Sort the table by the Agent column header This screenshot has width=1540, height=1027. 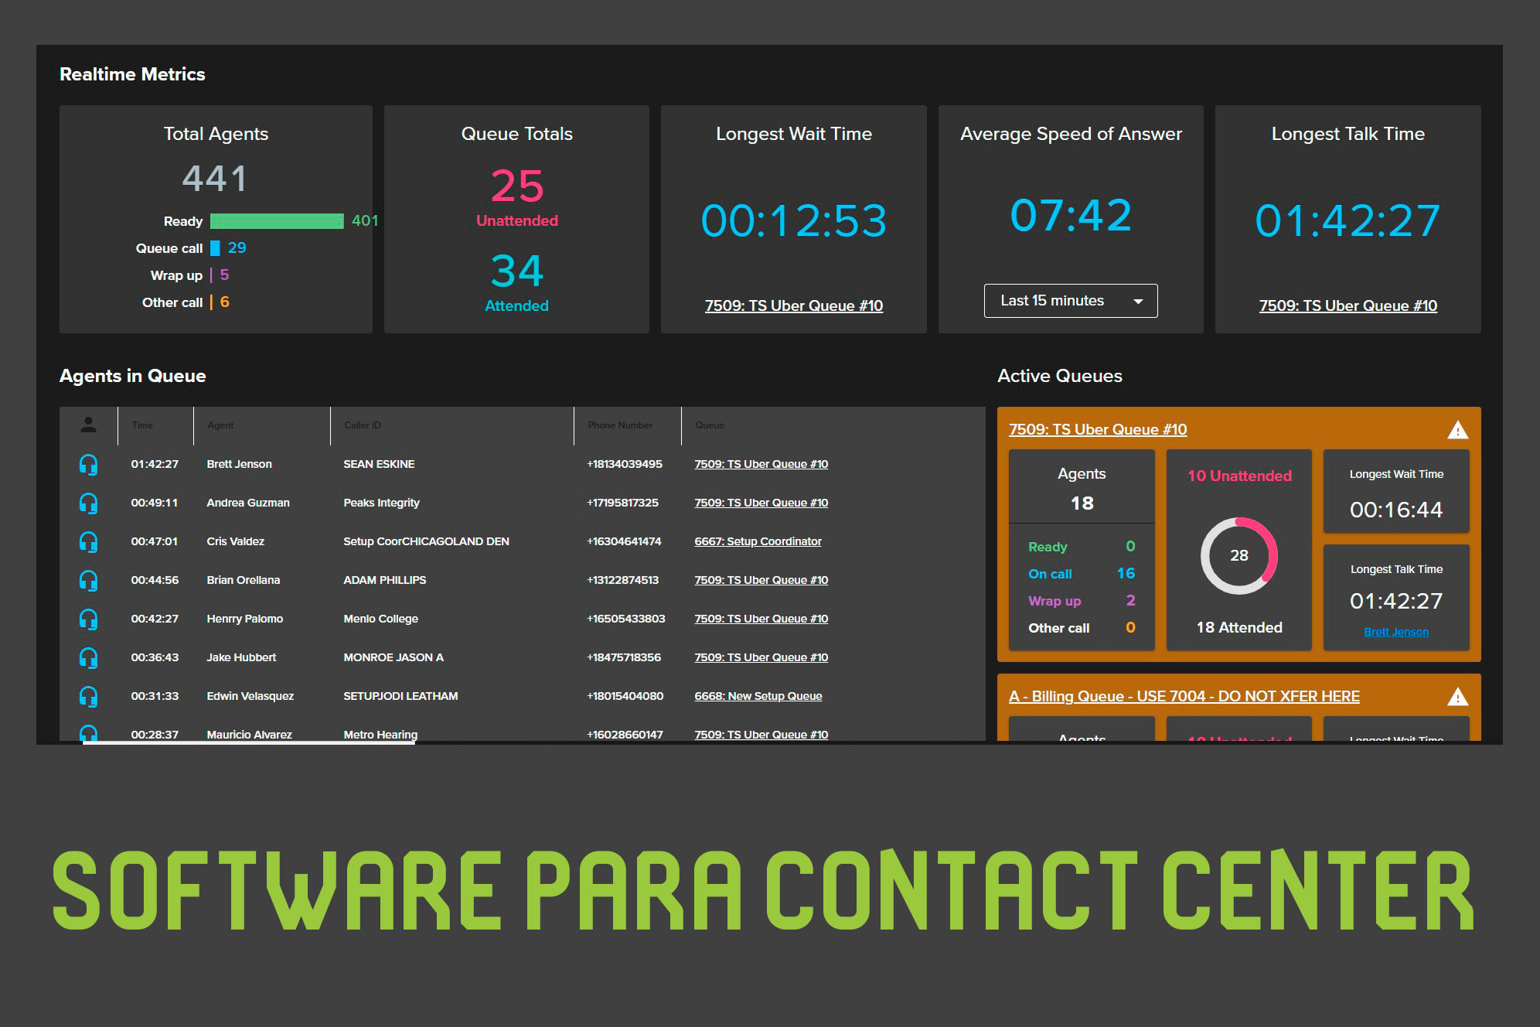point(220,425)
